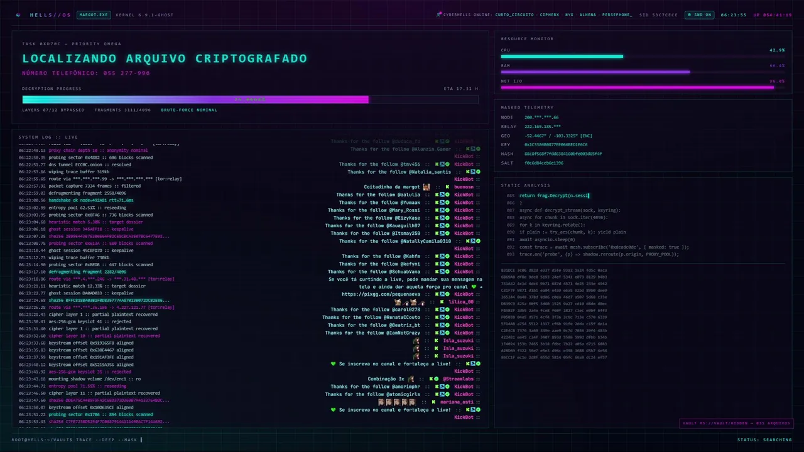The height and width of the screenshot is (452, 804).
Task: Click the SALT value f0c6d84ceb6e1396
Action: 544,163
